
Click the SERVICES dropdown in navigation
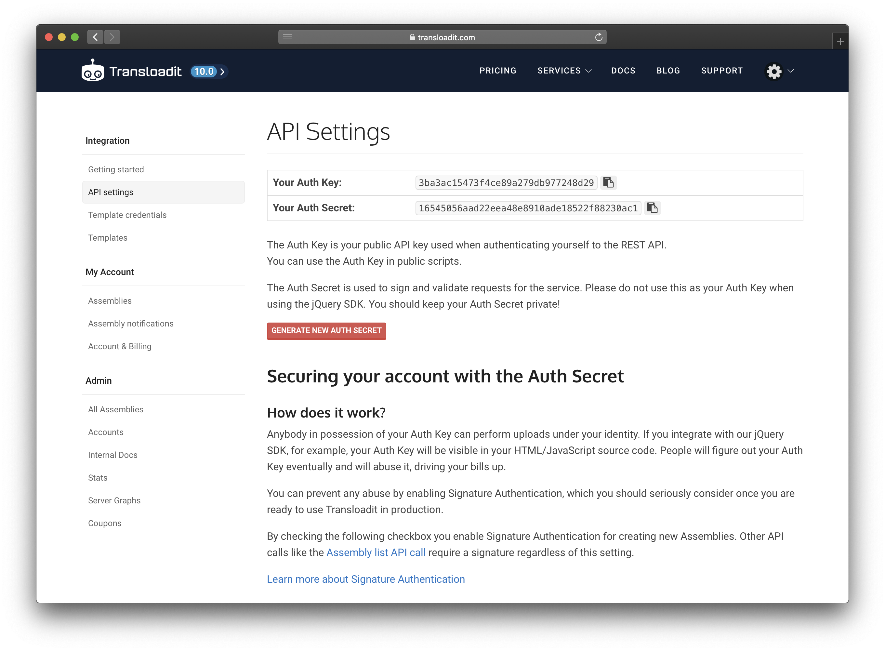(563, 70)
